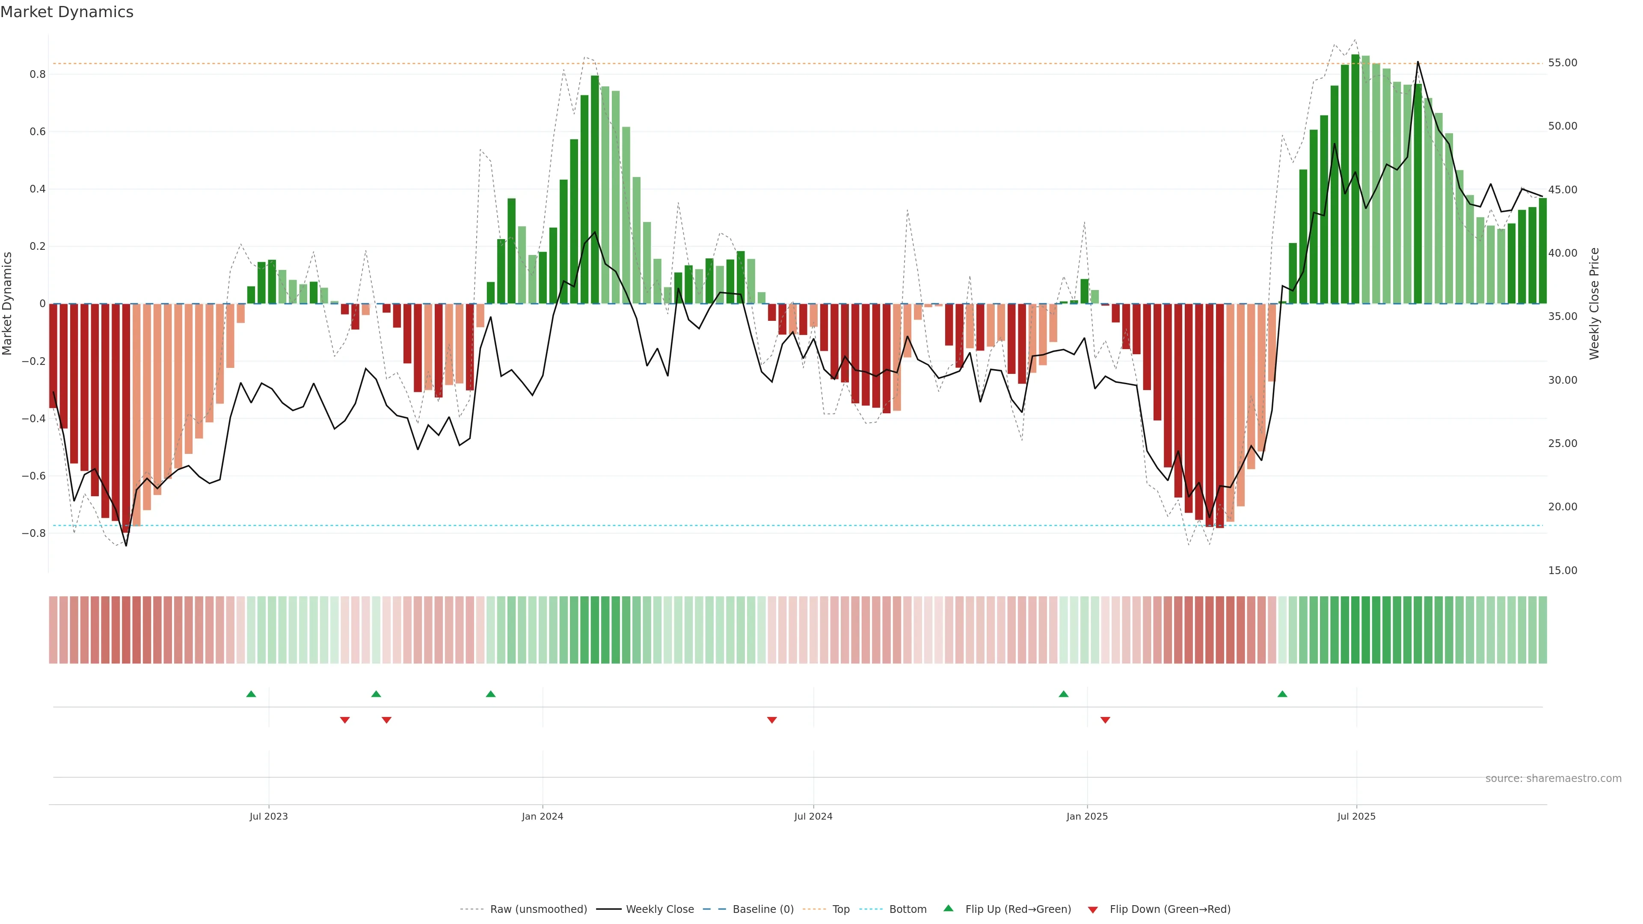Click the first green flip-up triangle marker
This screenshot has height=924, width=1643.
click(x=251, y=694)
